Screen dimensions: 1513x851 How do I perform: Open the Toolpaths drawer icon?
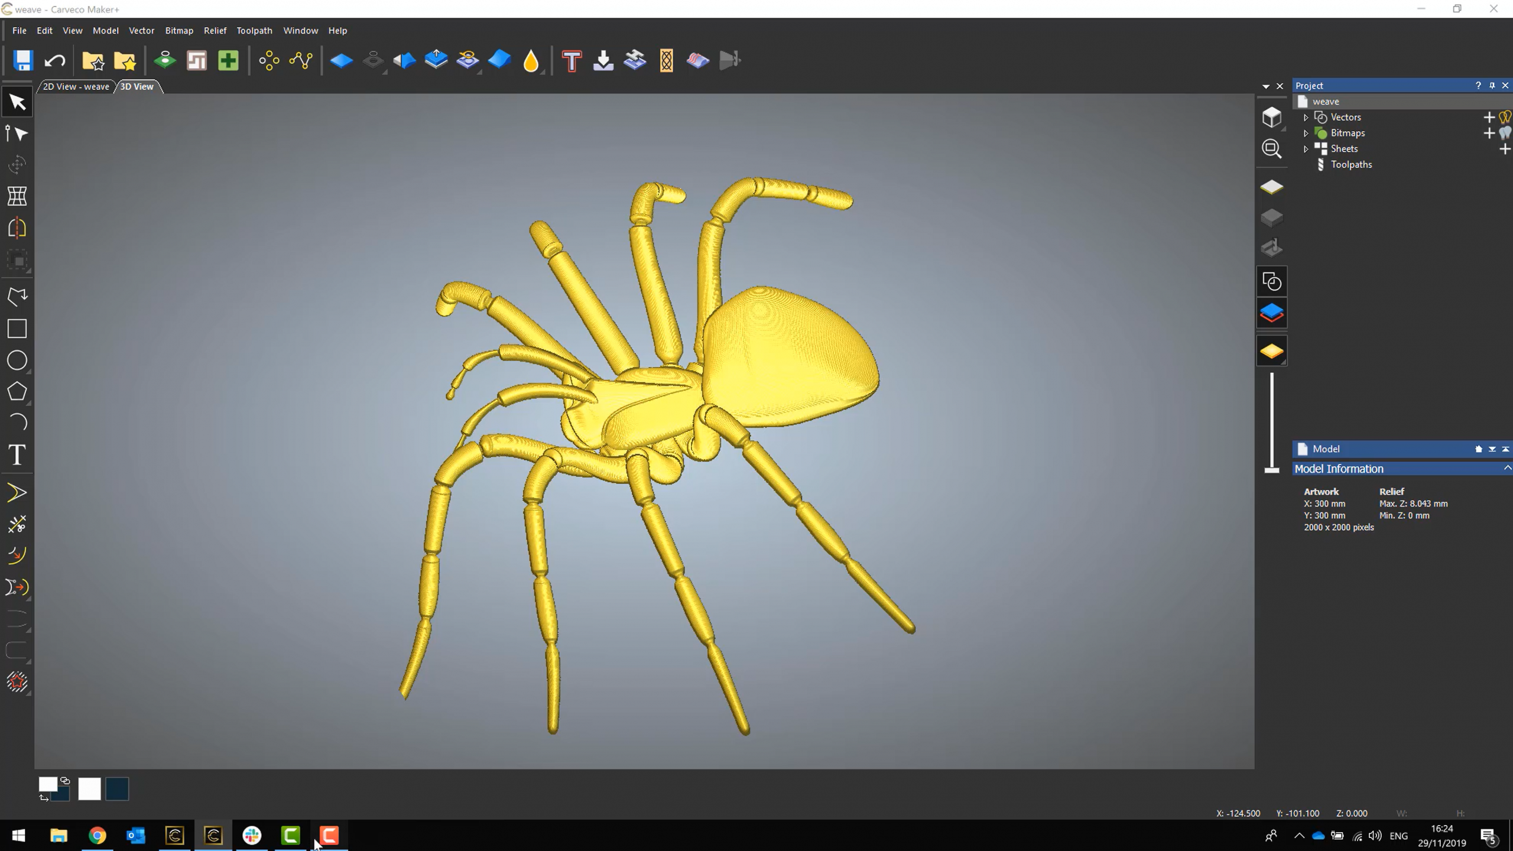point(1272,247)
